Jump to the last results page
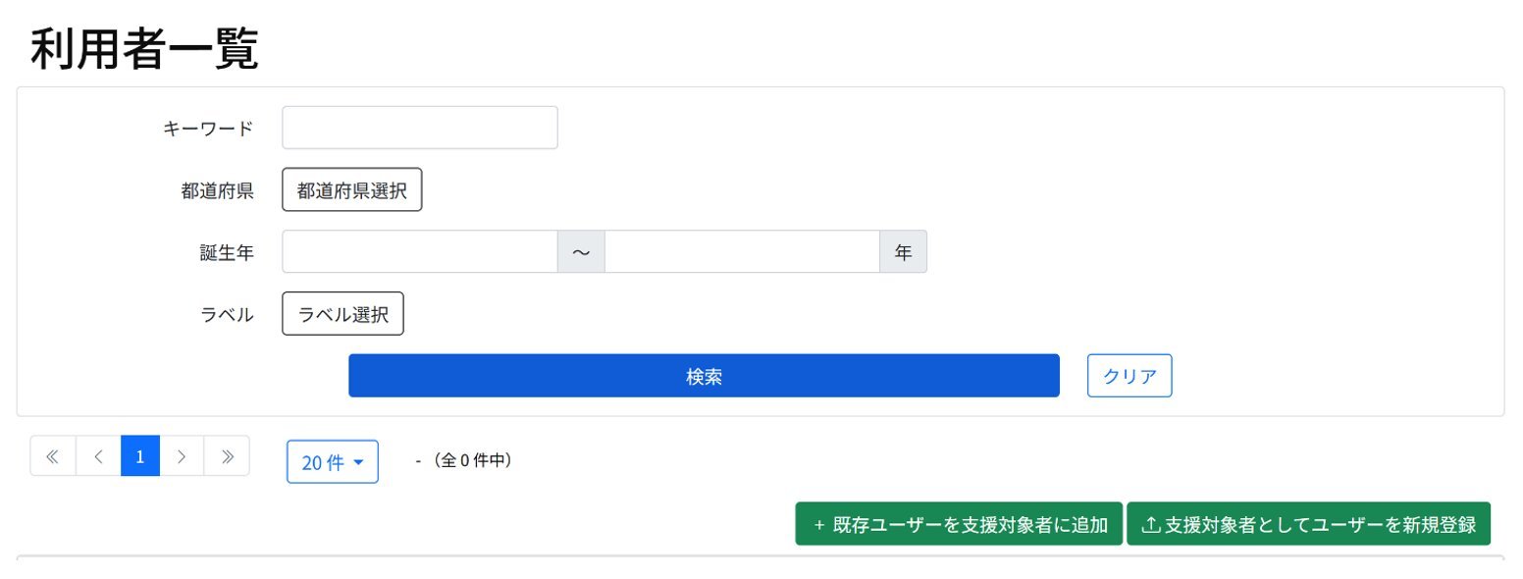The height and width of the screenshot is (579, 1523). click(x=227, y=456)
